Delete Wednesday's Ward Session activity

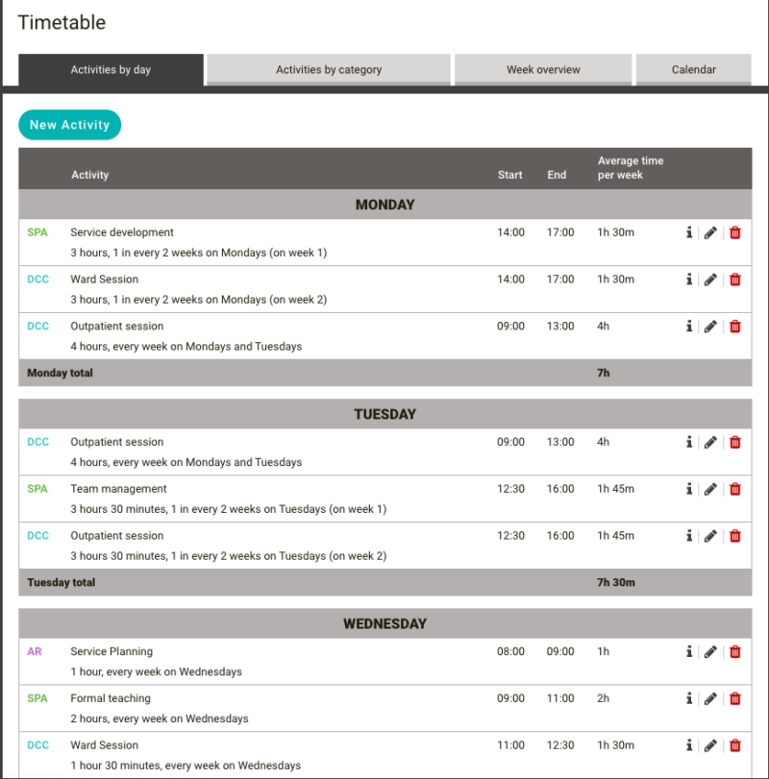(734, 745)
